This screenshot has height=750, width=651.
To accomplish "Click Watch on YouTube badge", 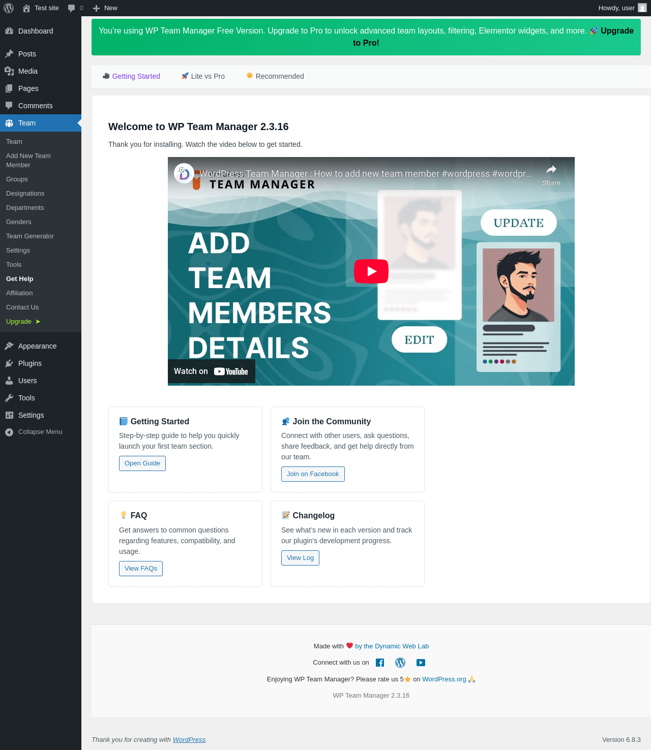I will [x=212, y=371].
